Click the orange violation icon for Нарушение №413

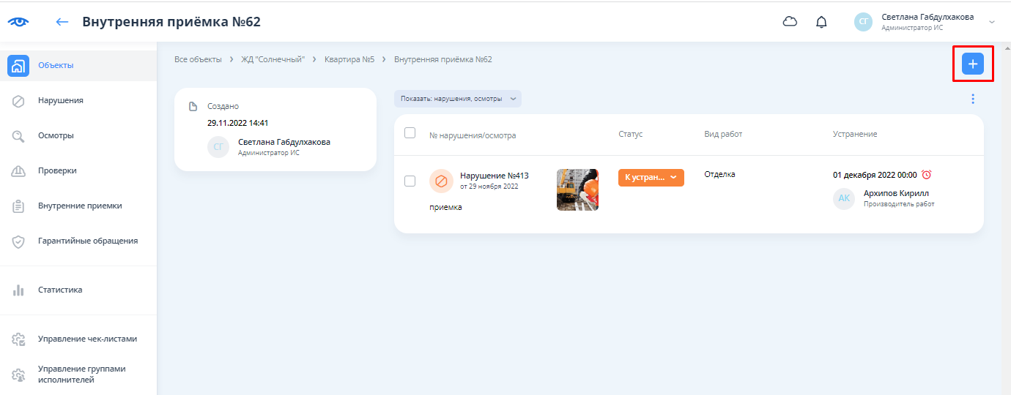click(x=441, y=181)
